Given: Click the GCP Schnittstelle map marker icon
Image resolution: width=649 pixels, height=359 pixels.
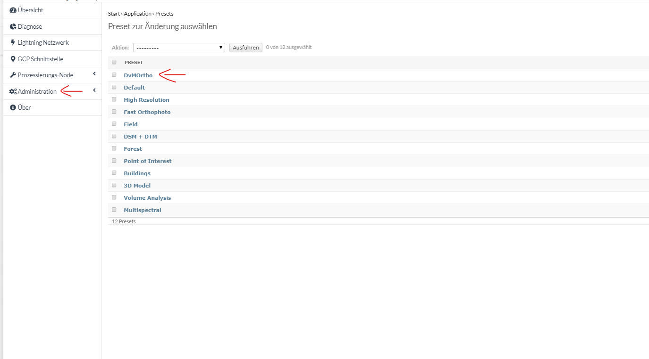Looking at the screenshot, I should point(13,59).
